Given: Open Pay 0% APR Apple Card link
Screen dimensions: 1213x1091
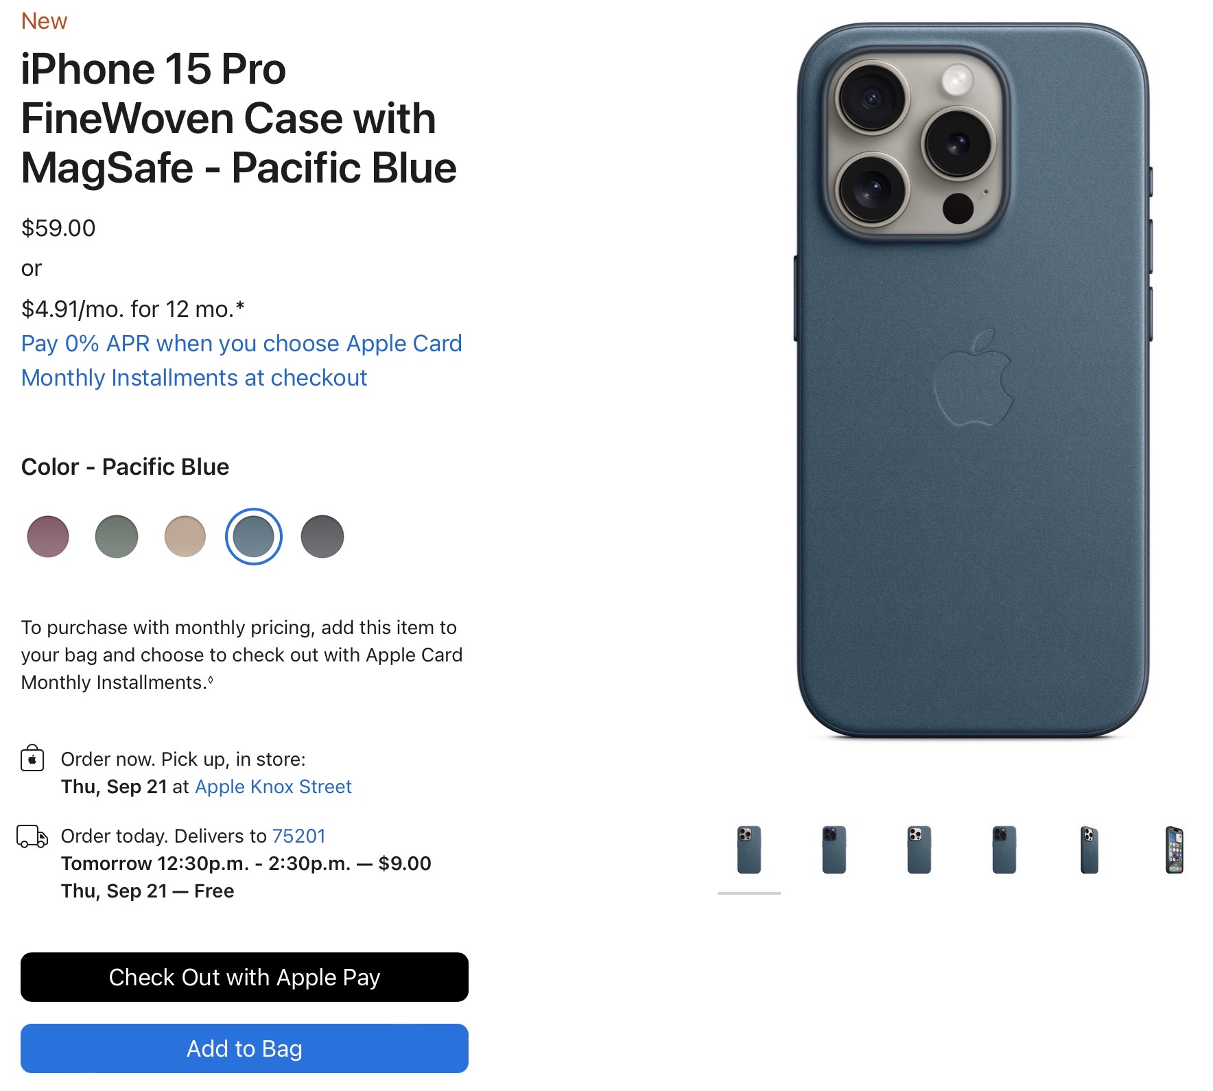Looking at the screenshot, I should (x=242, y=360).
